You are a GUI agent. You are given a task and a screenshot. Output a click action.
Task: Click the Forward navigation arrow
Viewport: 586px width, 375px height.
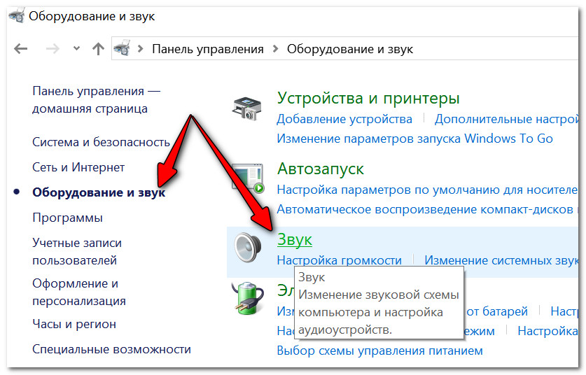[51, 49]
